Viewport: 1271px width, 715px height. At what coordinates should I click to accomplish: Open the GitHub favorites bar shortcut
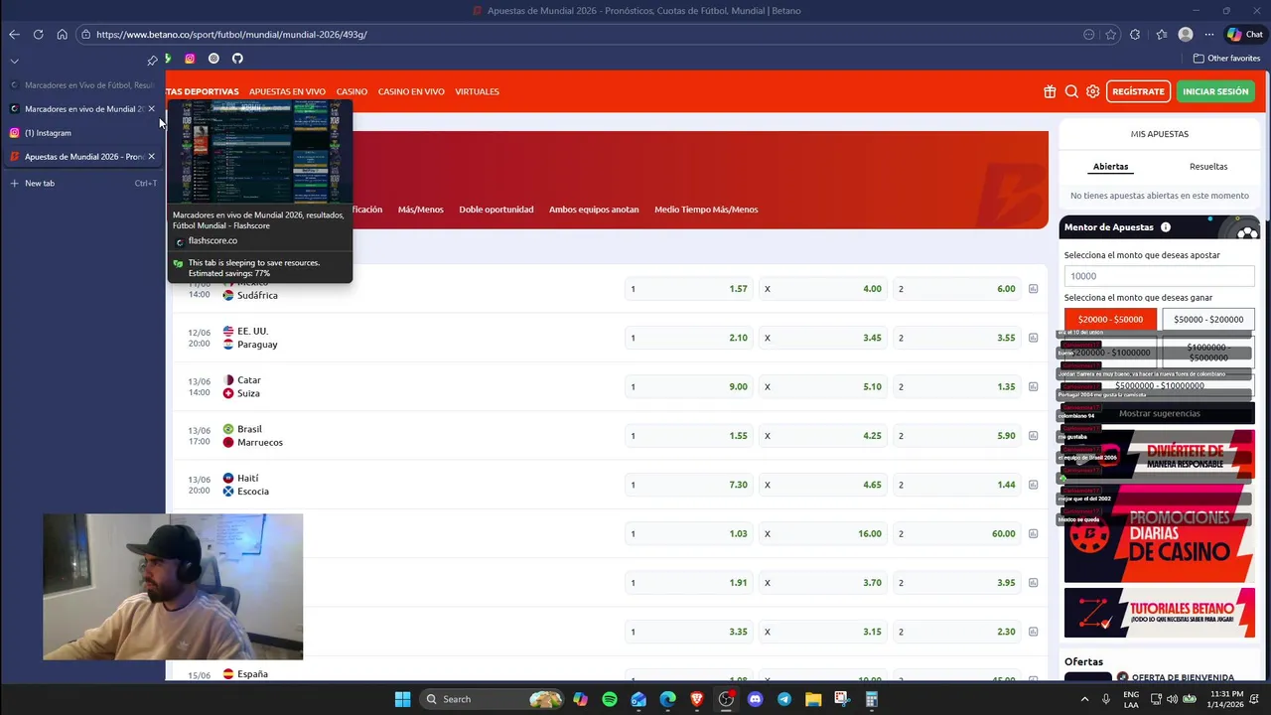237,59
